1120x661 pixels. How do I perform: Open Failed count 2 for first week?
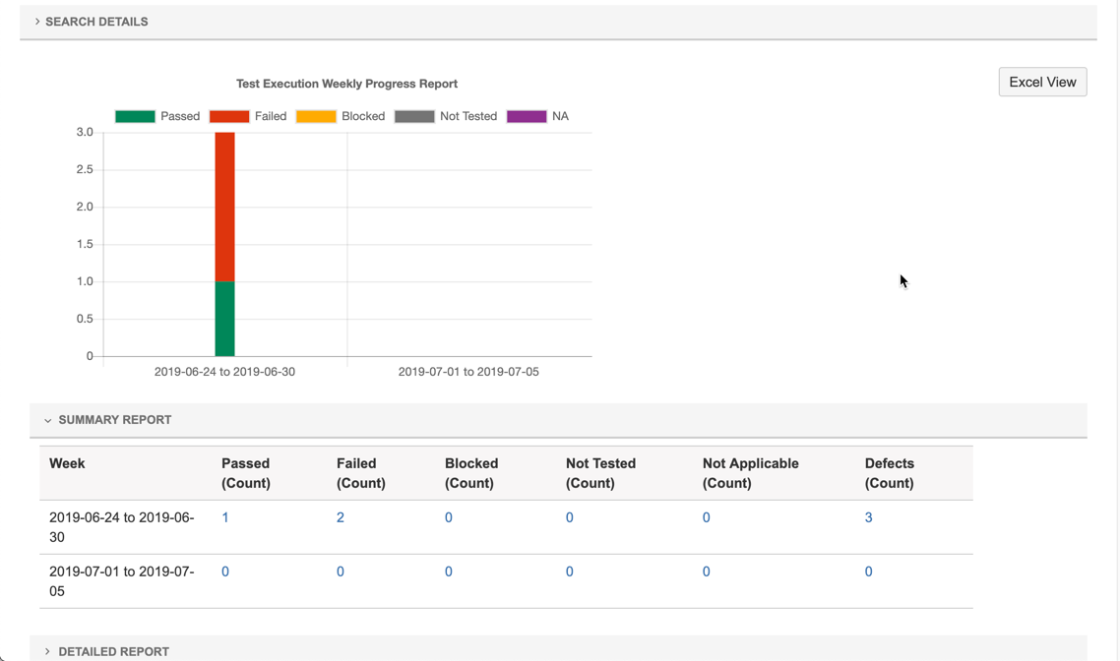point(341,517)
